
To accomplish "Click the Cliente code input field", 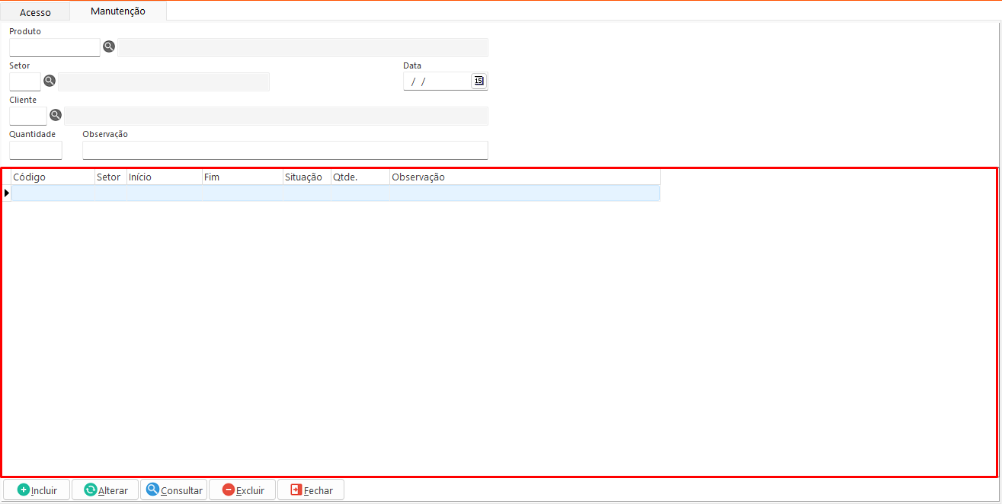I will (27, 116).
